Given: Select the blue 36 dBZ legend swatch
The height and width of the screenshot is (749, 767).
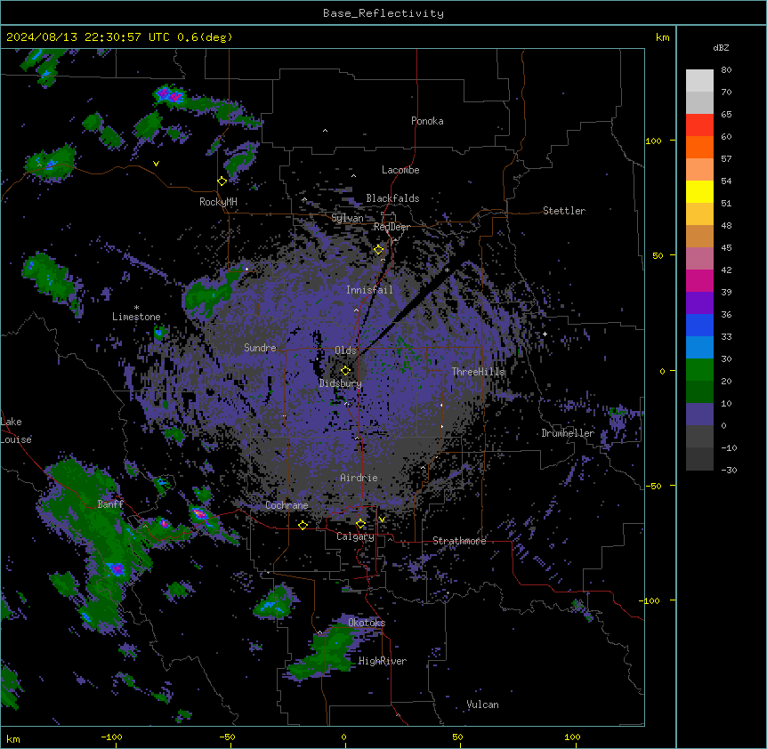Looking at the screenshot, I should coord(699,325).
